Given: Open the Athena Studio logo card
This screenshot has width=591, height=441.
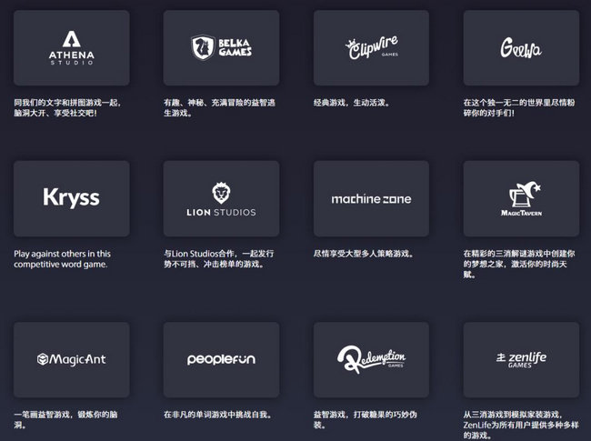Looking at the screenshot, I should point(72,48).
